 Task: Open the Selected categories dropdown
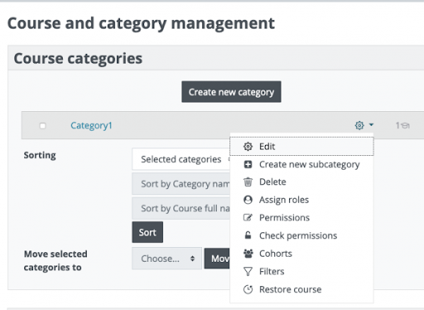click(x=181, y=159)
